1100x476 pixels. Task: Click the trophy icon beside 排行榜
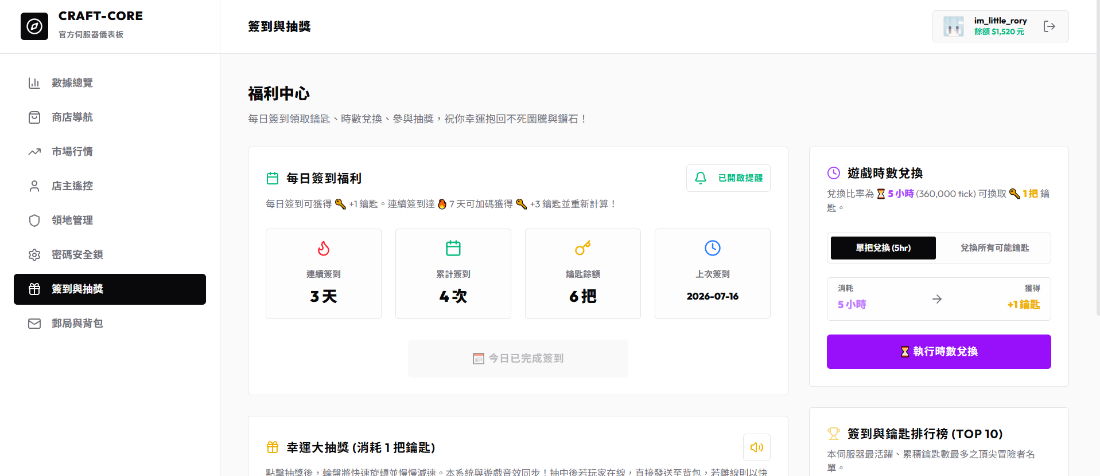(x=834, y=434)
